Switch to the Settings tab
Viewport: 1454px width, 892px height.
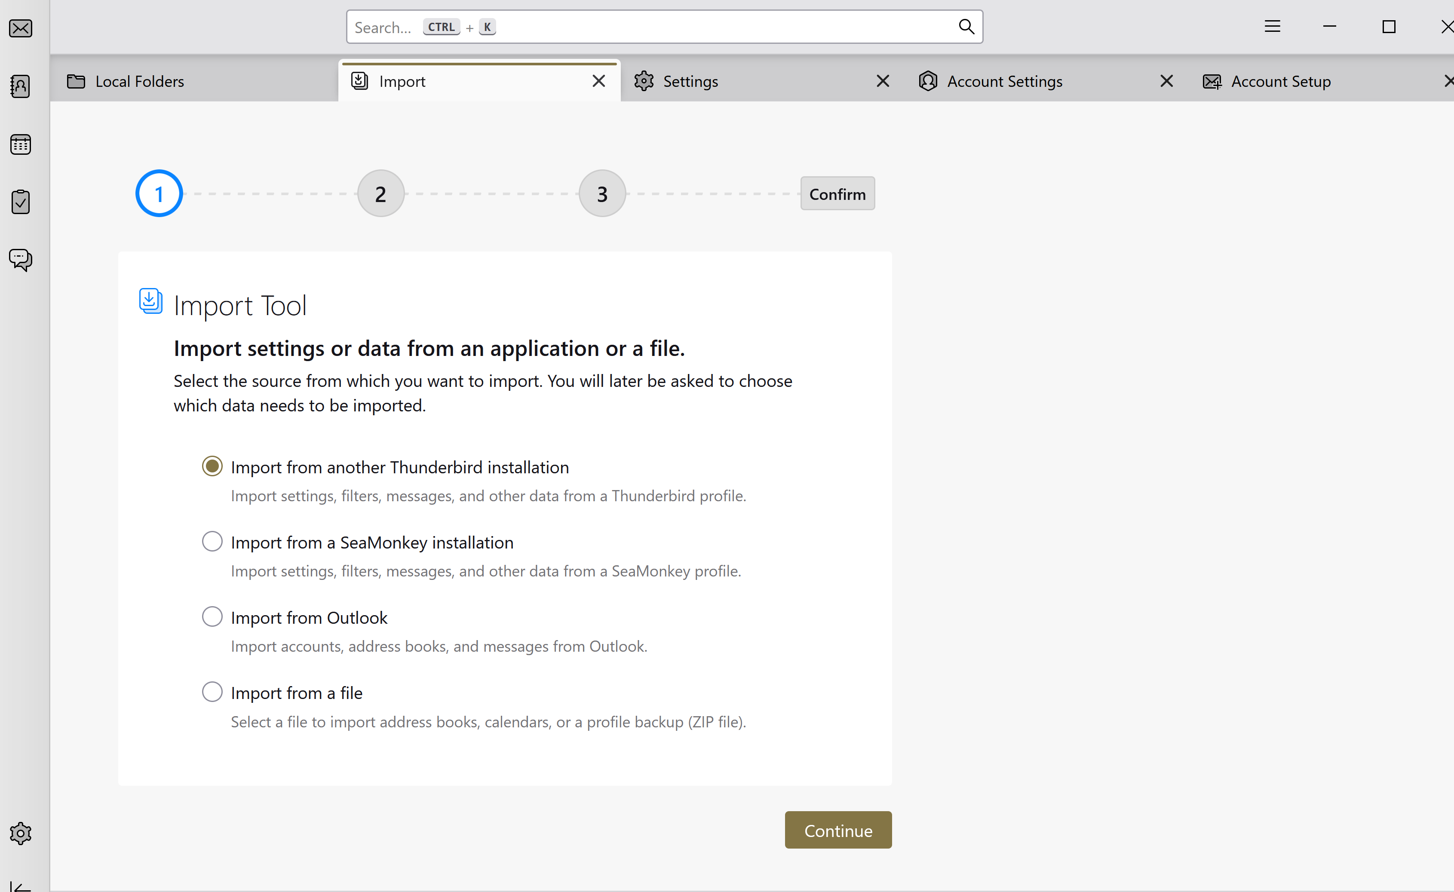(x=762, y=81)
